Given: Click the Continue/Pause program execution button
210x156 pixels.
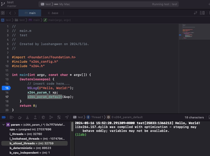Looking at the screenshot, I should click(12, 117).
